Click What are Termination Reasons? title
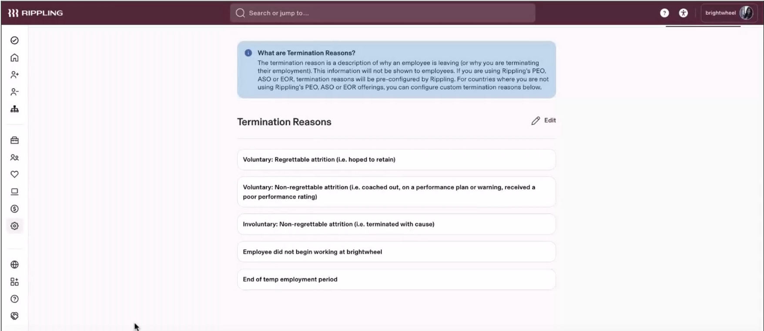The height and width of the screenshot is (331, 764). coord(306,53)
